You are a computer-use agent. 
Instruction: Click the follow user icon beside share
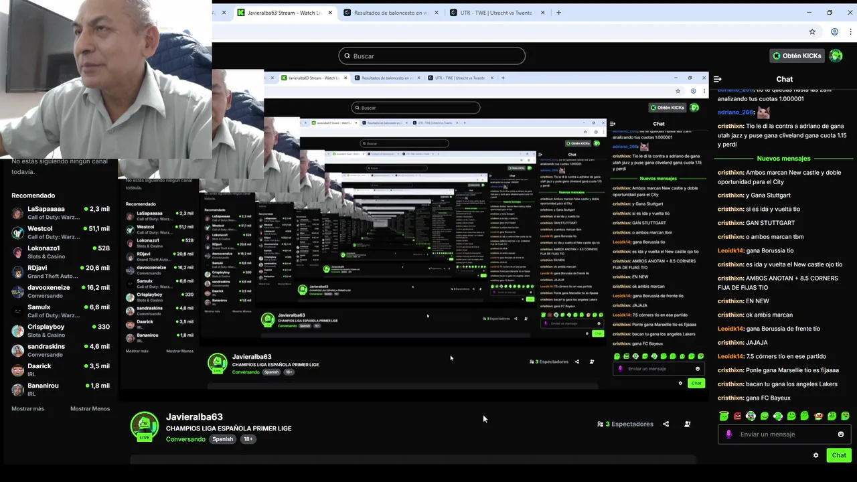687,424
